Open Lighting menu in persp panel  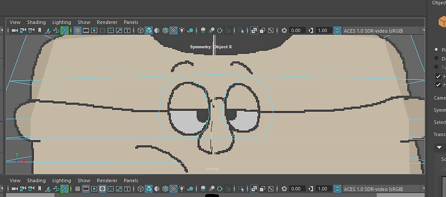[61, 22]
